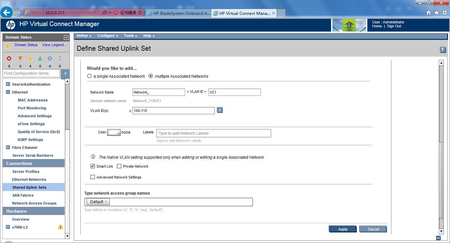Viewport: 450px width, 243px height.
Task: Open Server Profiles in sidebar
Action: point(26,172)
